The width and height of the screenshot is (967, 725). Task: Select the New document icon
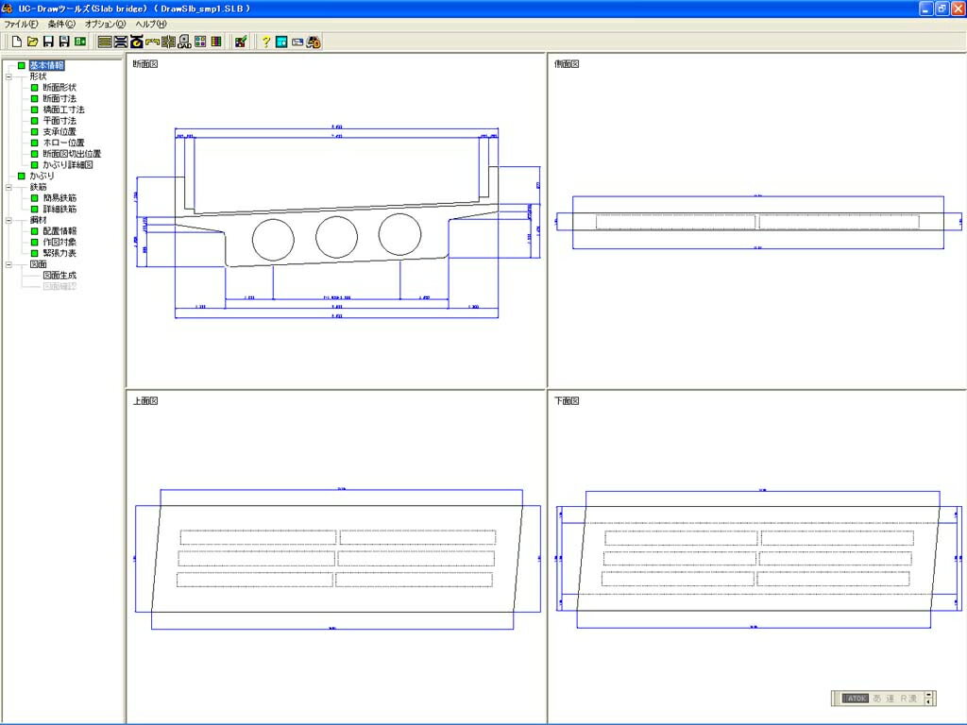[x=15, y=41]
